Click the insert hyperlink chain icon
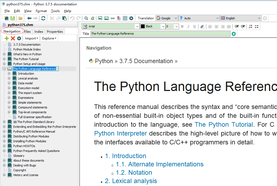 [113, 18]
